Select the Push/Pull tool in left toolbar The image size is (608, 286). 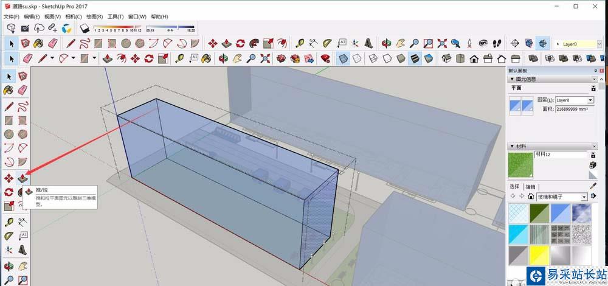coord(22,178)
